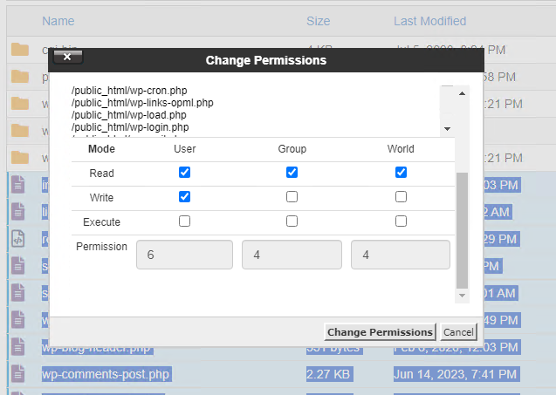Click the World permission number field

tap(401, 255)
